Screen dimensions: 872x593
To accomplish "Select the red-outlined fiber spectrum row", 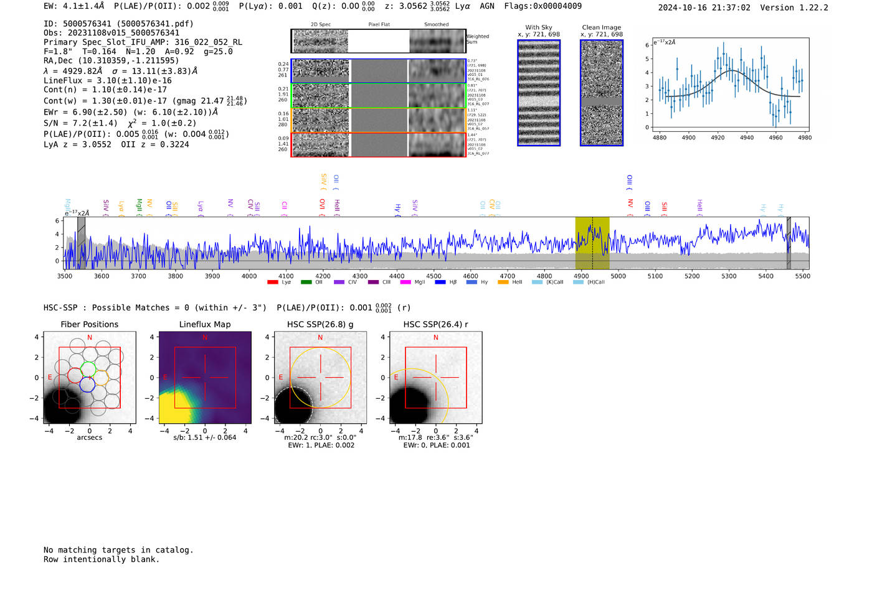I will click(379, 144).
